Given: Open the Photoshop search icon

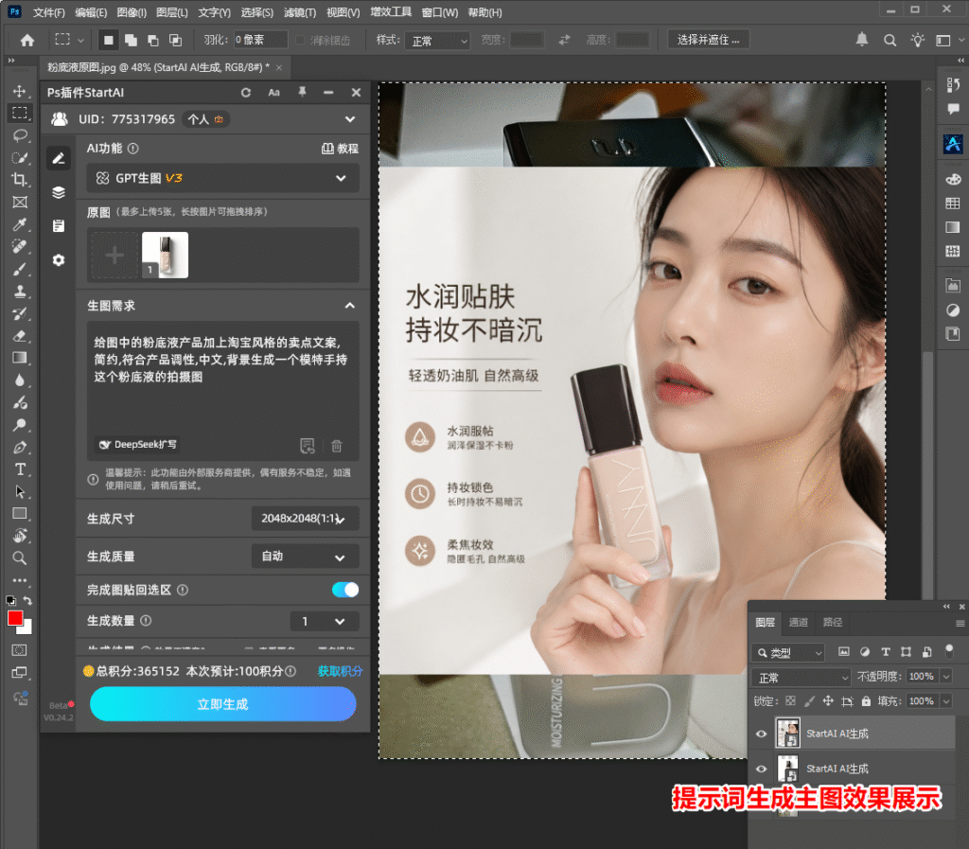Looking at the screenshot, I should click(x=890, y=40).
